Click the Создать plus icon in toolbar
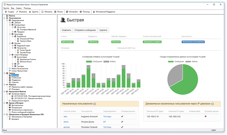The width and height of the screenshot is (227, 135). click(x=6, y=12)
